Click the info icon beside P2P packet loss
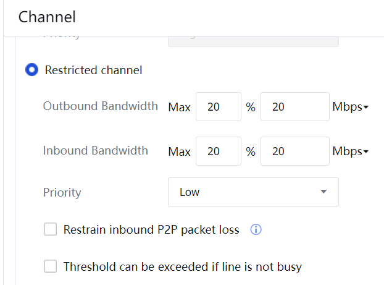 click(256, 230)
